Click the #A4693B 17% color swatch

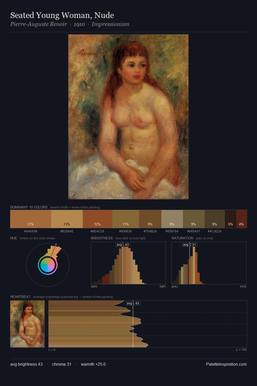coord(31,219)
